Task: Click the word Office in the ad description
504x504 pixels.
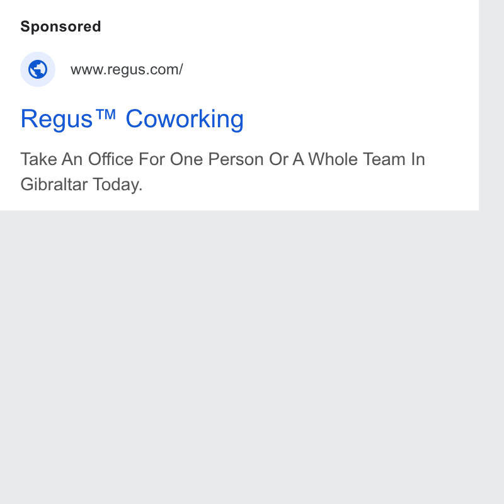Action: (x=111, y=159)
